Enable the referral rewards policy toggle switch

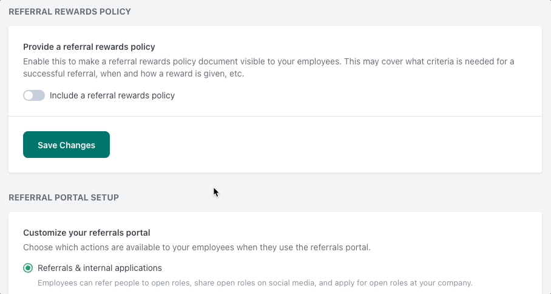(34, 95)
